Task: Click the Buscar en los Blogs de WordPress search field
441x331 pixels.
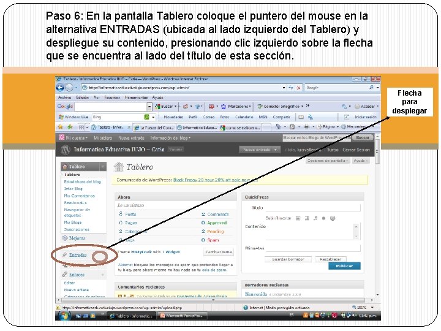Action: [x=317, y=138]
